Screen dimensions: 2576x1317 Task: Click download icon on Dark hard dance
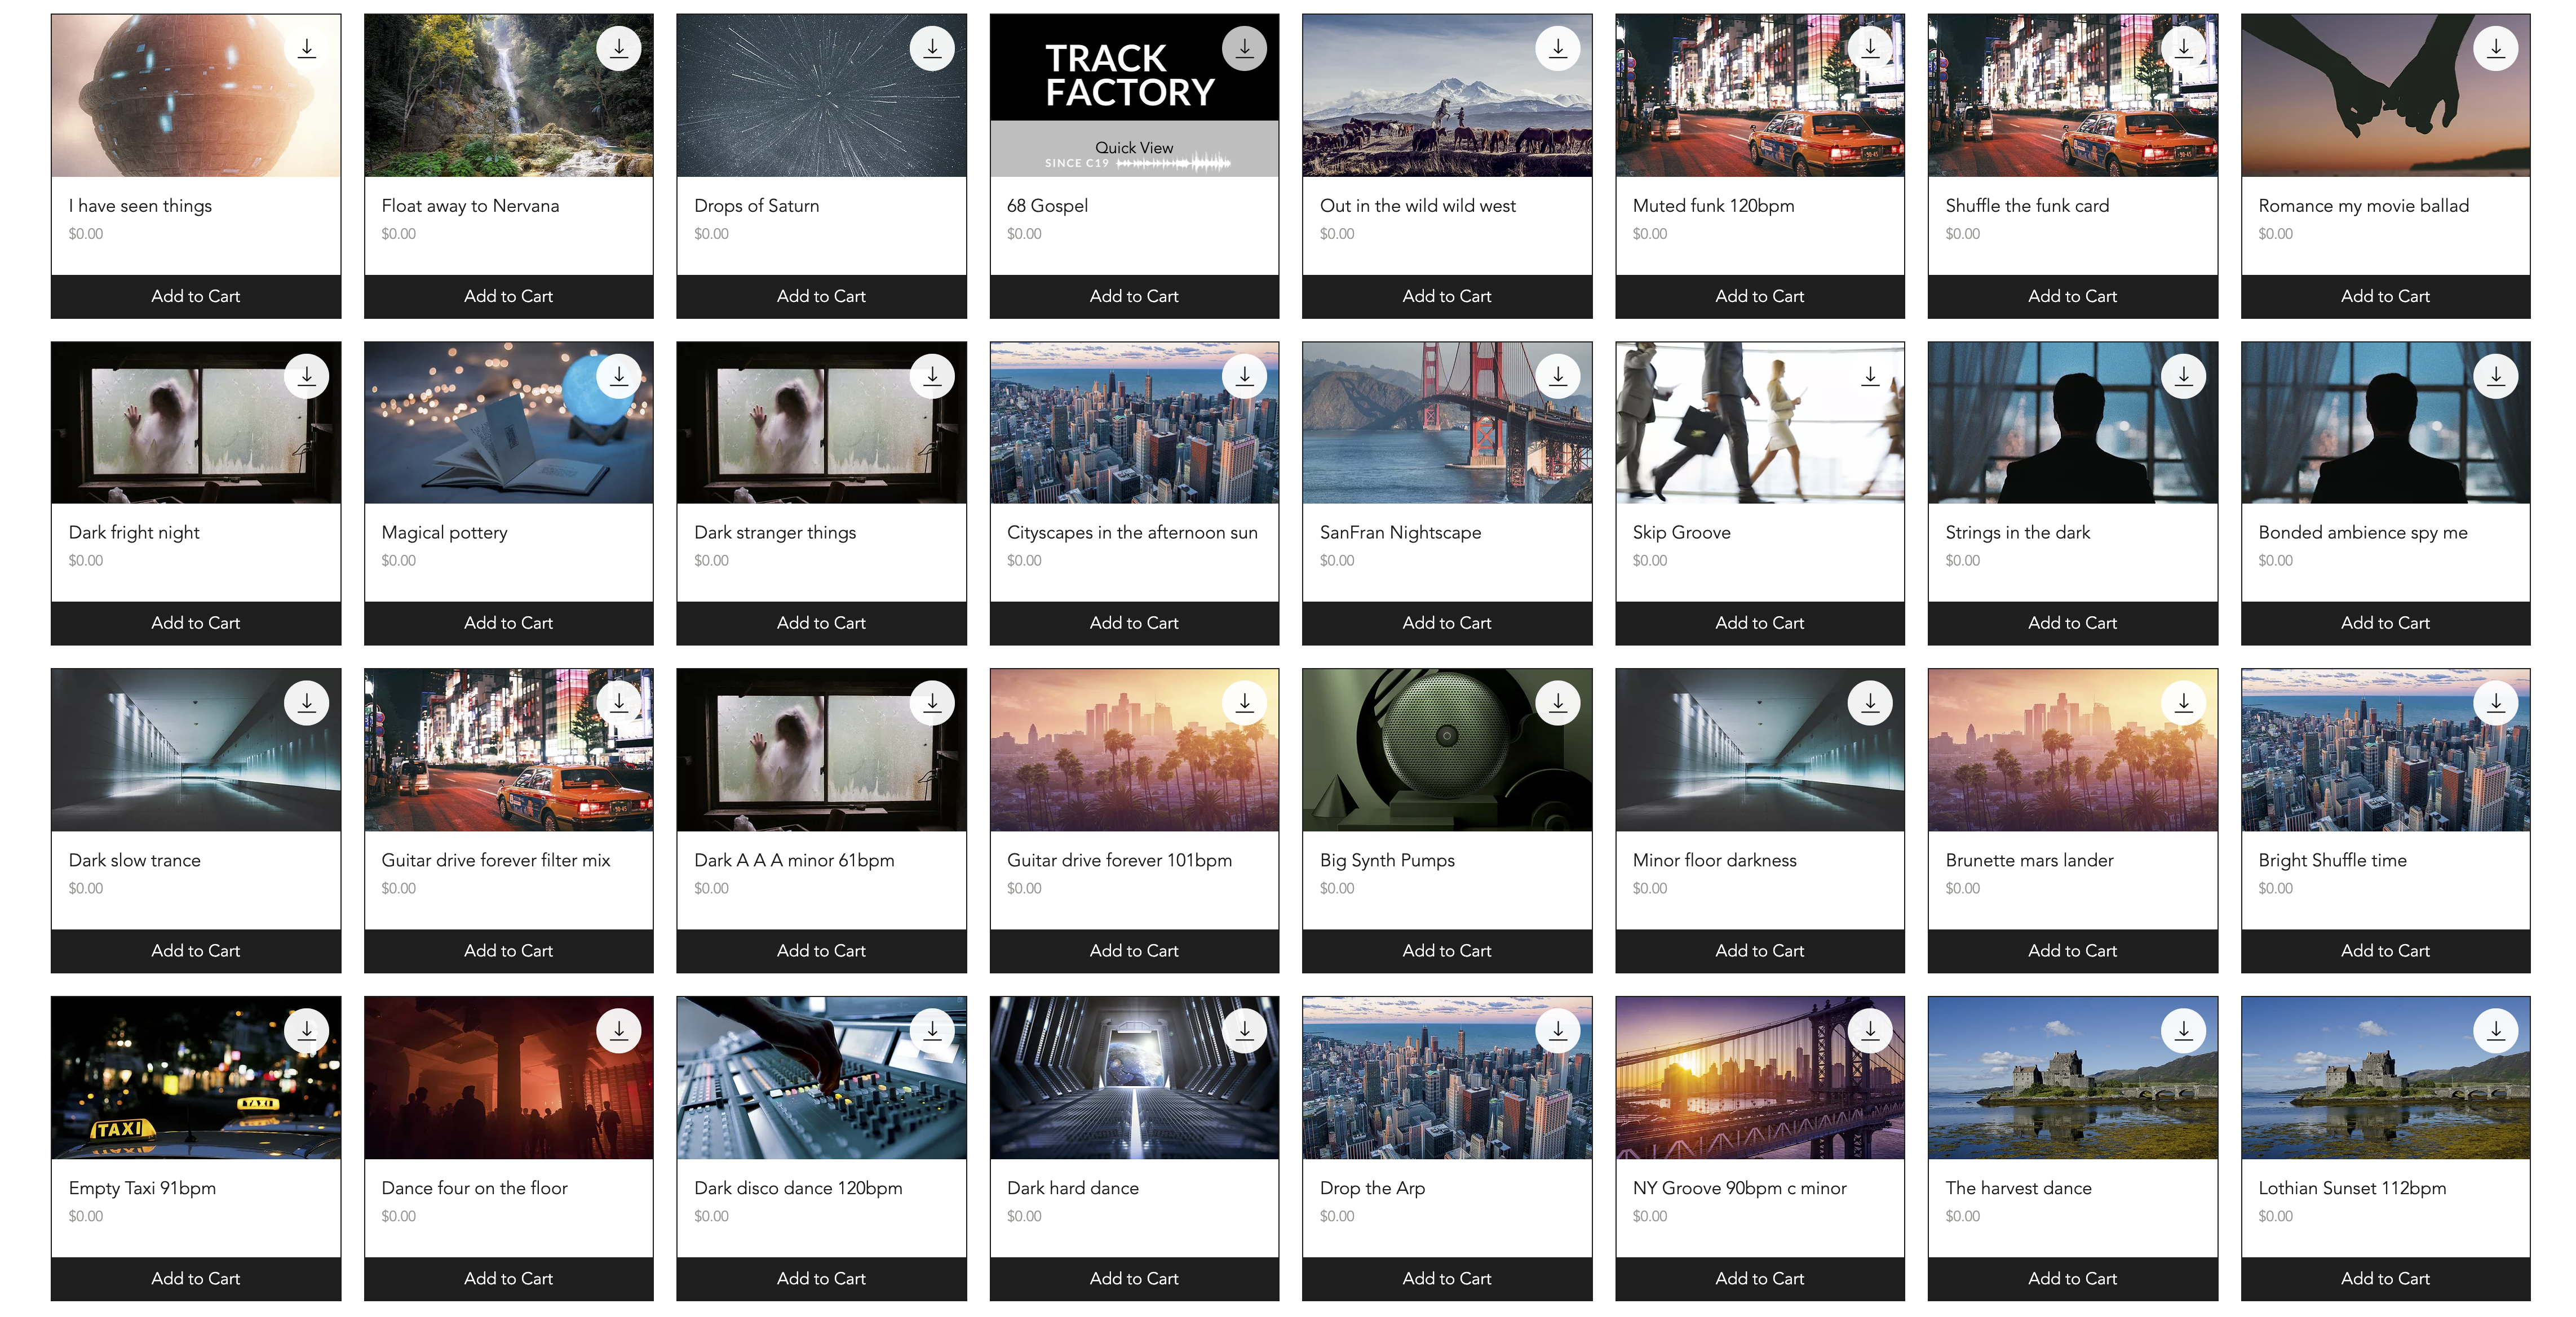pos(1244,1030)
